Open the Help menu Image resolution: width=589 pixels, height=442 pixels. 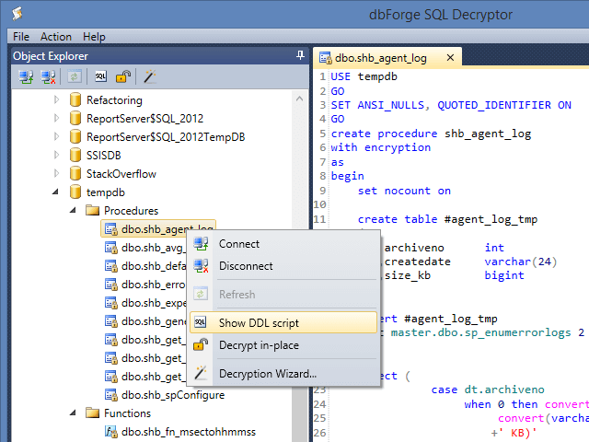(x=94, y=37)
